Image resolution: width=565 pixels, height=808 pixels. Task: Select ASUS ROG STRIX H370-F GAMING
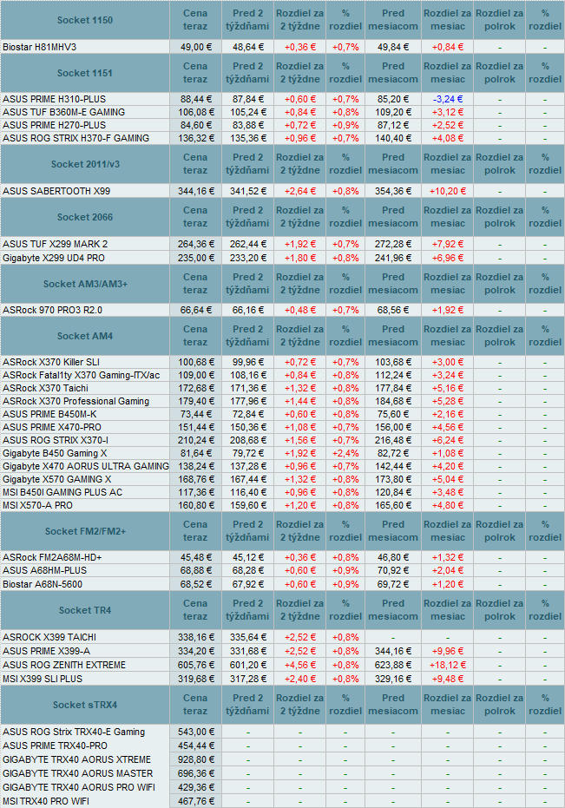tap(76, 138)
